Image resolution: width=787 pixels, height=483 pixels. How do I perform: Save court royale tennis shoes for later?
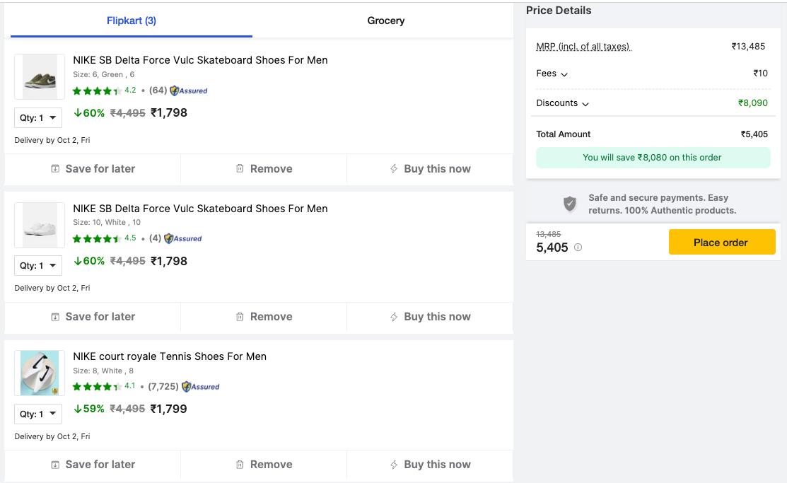[x=93, y=465]
